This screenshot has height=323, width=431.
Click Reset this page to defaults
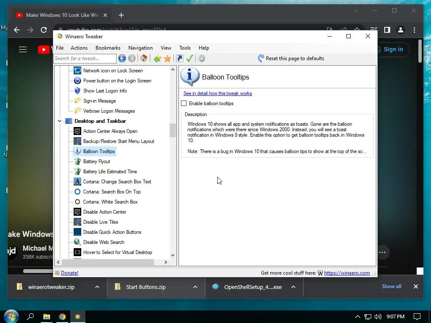tap(291, 58)
